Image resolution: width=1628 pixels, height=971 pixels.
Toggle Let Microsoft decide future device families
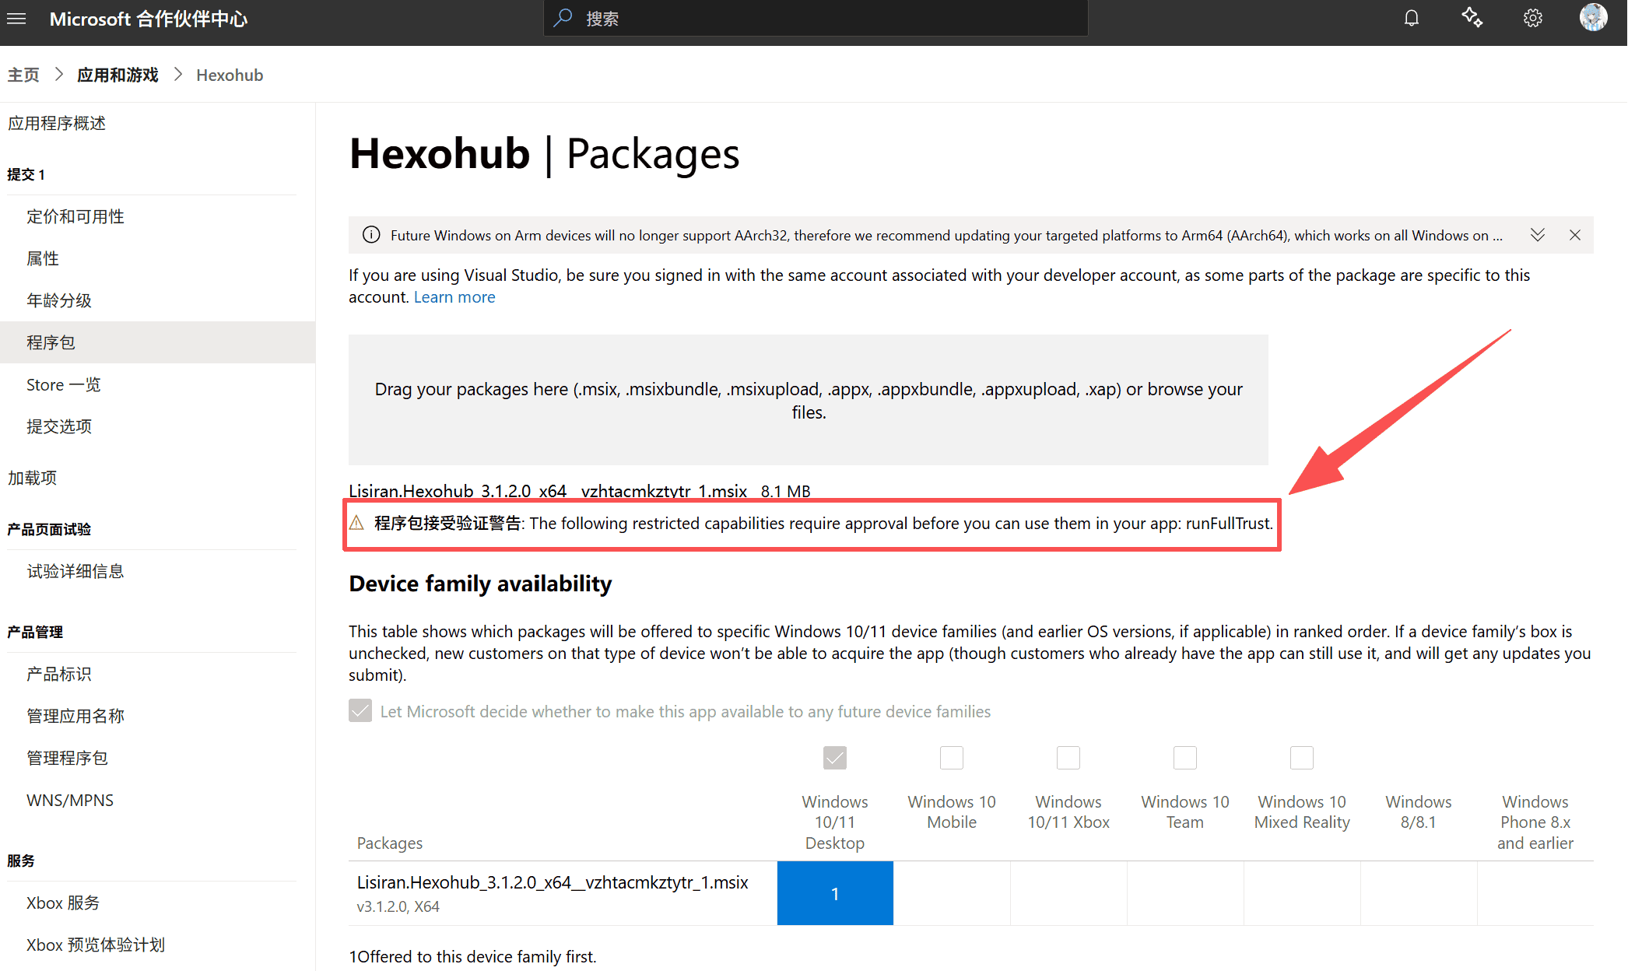[360, 711]
